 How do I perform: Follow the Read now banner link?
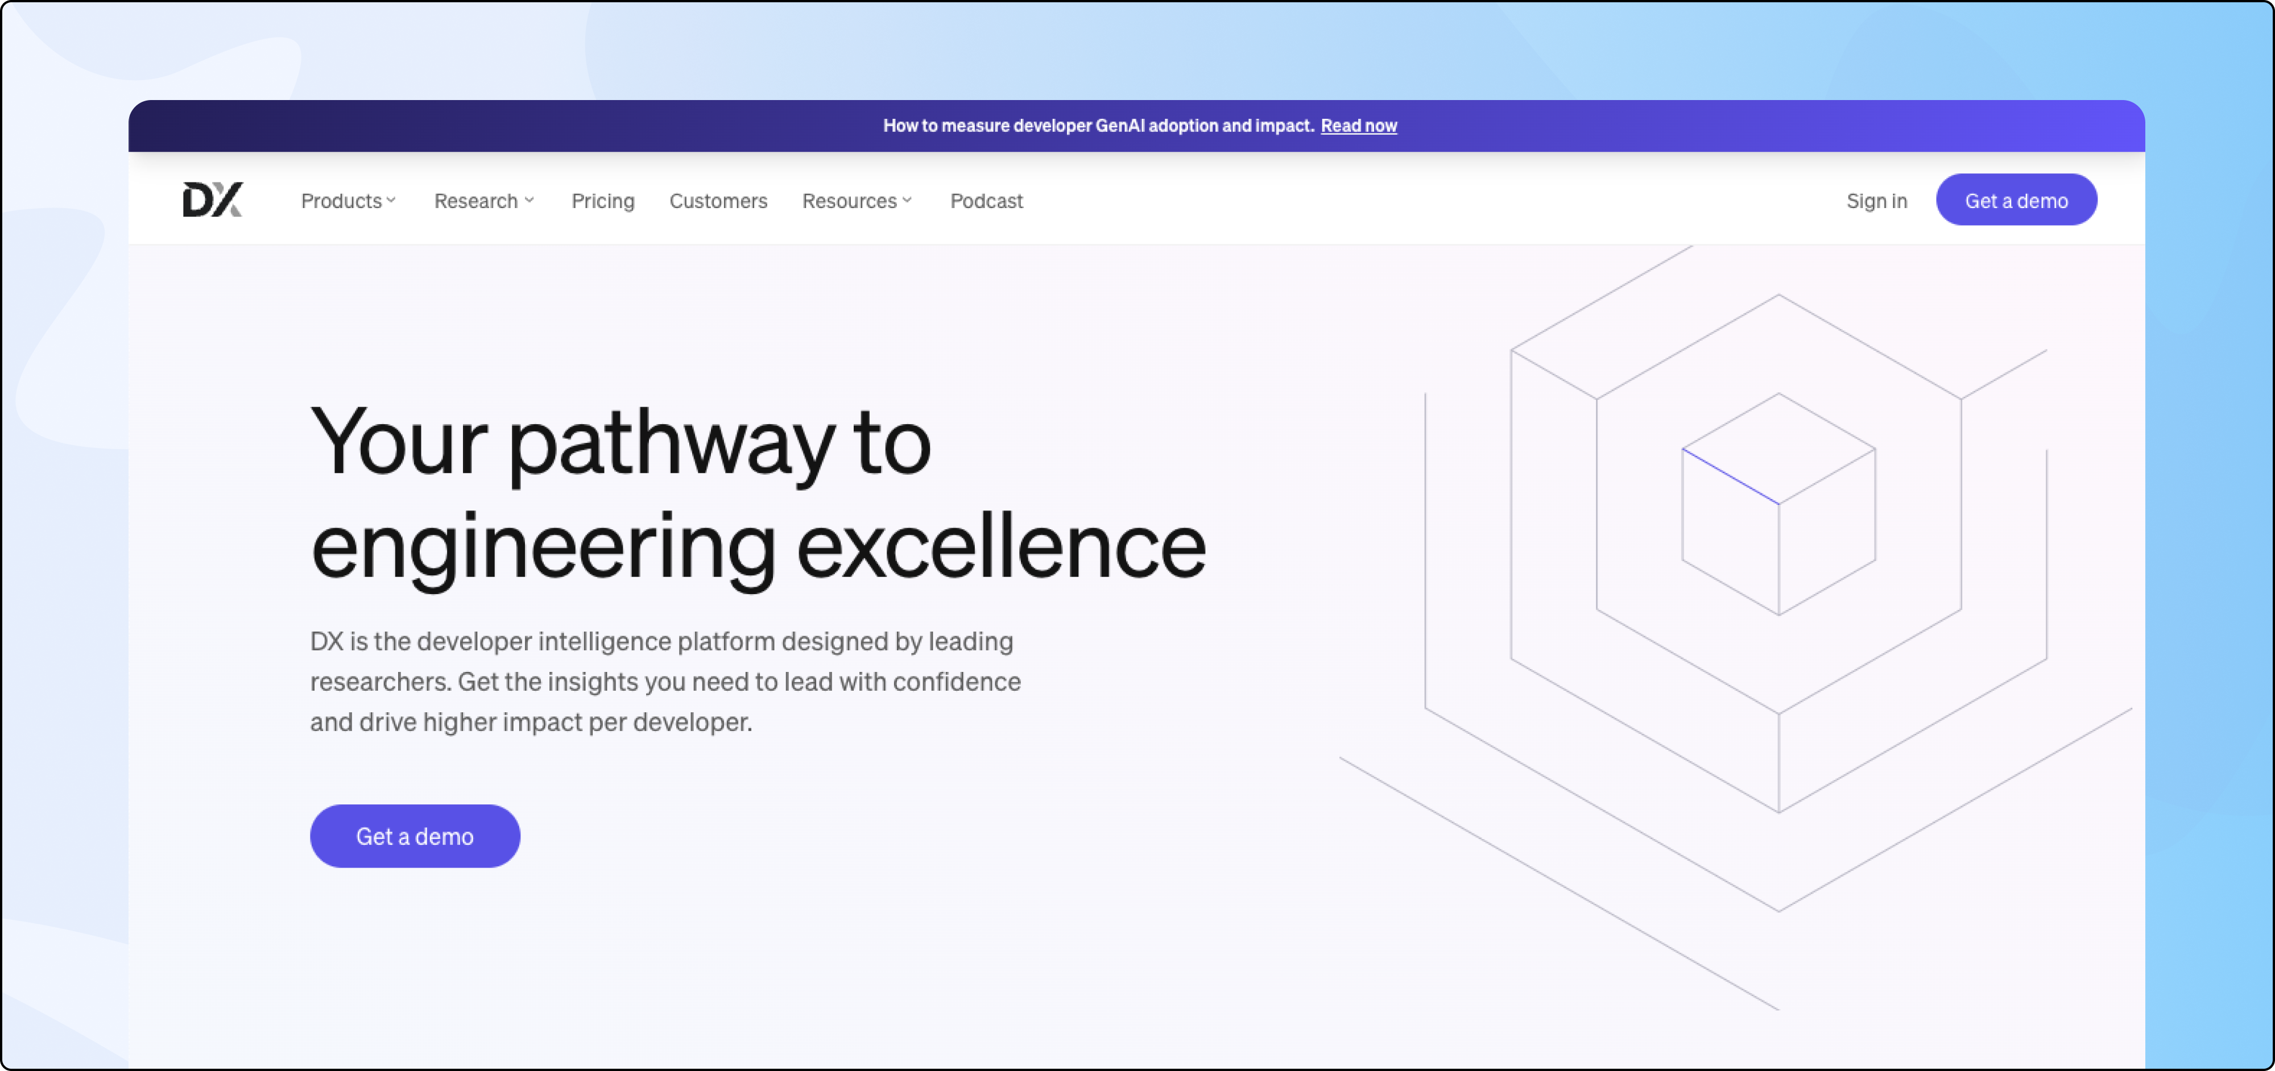click(1358, 126)
